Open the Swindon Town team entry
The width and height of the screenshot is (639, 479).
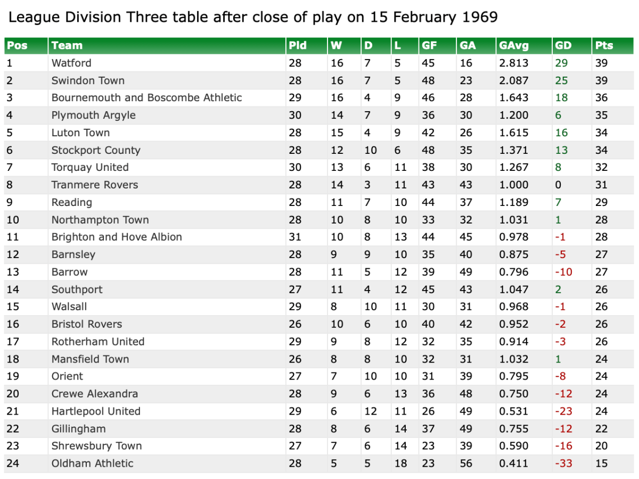pyautogui.click(x=88, y=81)
